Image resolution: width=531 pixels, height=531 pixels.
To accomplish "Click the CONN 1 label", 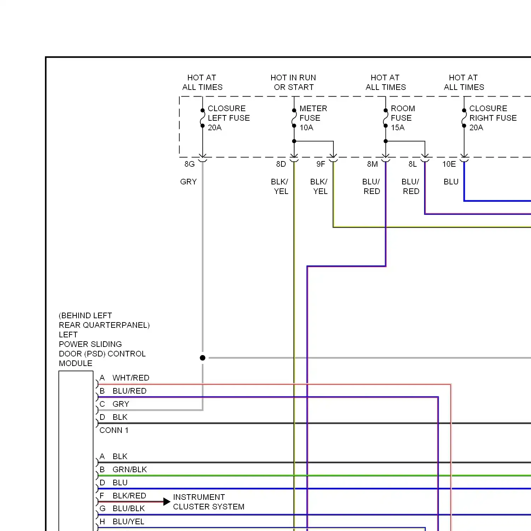I will click(114, 430).
